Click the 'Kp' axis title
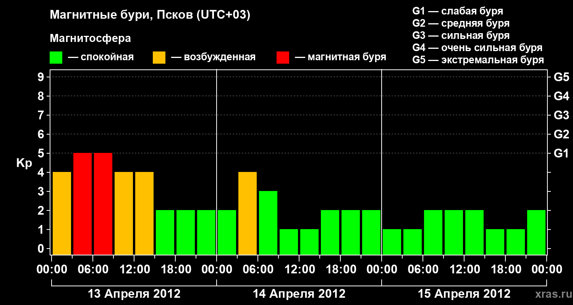 pyautogui.click(x=24, y=164)
